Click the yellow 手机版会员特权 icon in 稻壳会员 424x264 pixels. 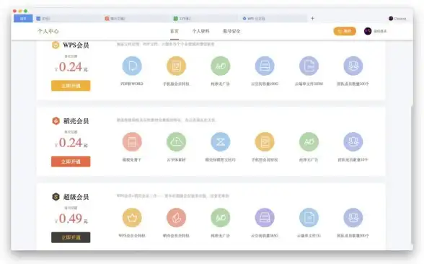pyautogui.click(x=265, y=141)
